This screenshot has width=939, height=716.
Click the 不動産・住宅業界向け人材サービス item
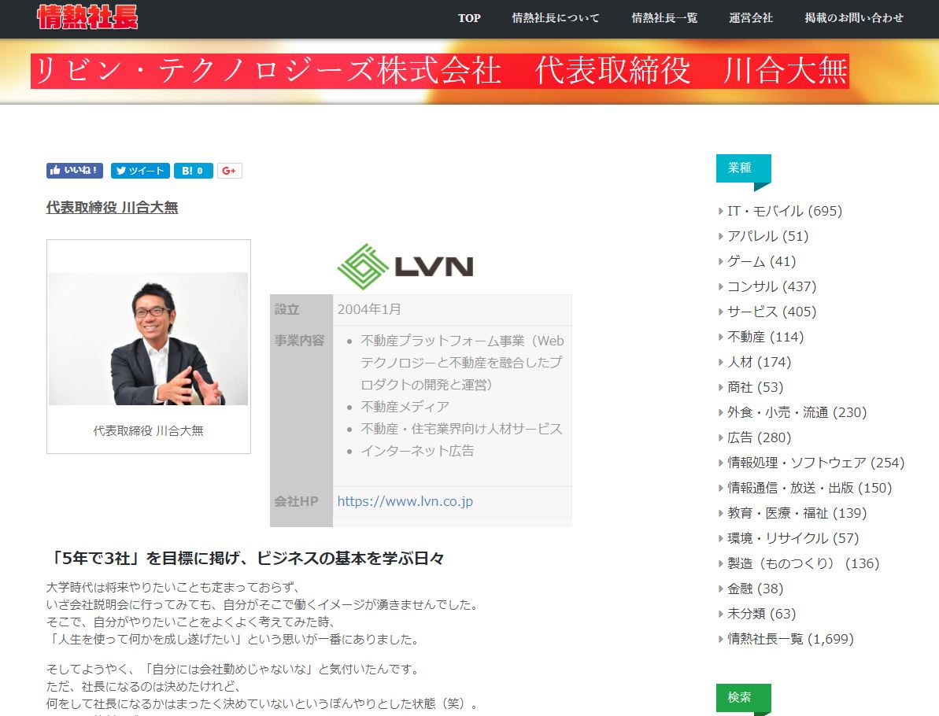tap(461, 429)
